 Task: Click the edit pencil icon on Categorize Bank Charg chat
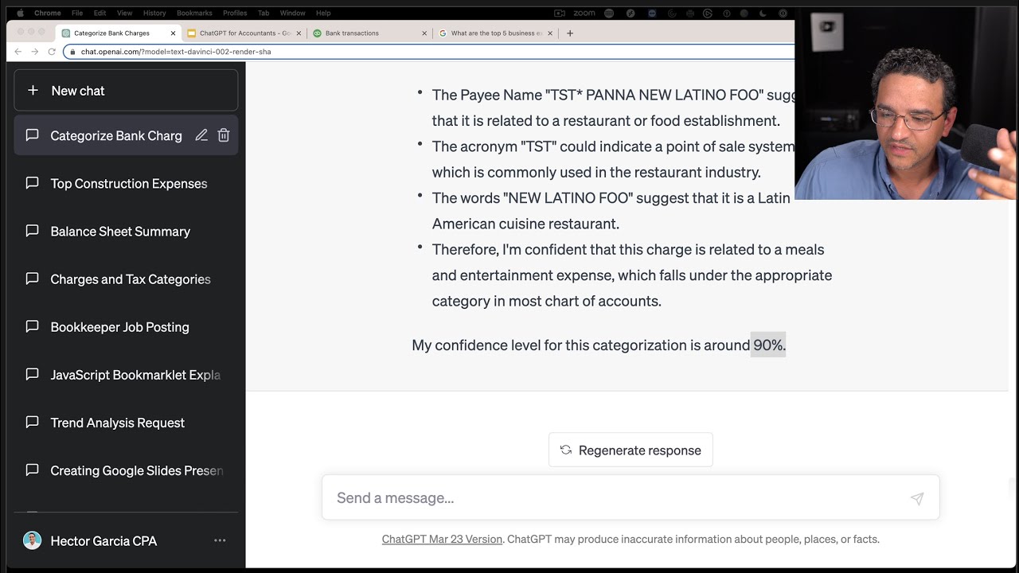[201, 135]
